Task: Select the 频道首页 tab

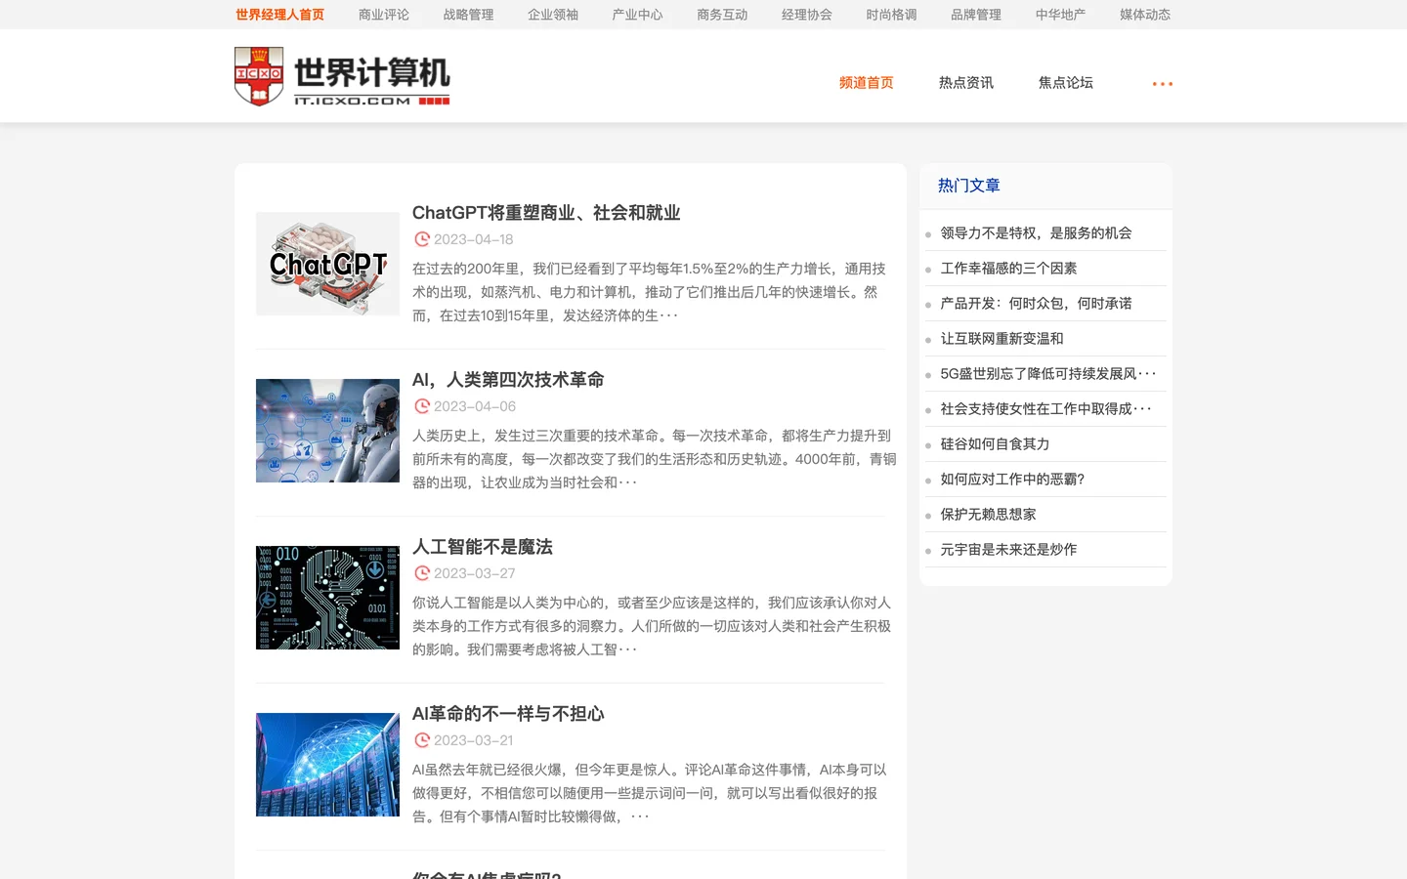Action: (x=867, y=83)
